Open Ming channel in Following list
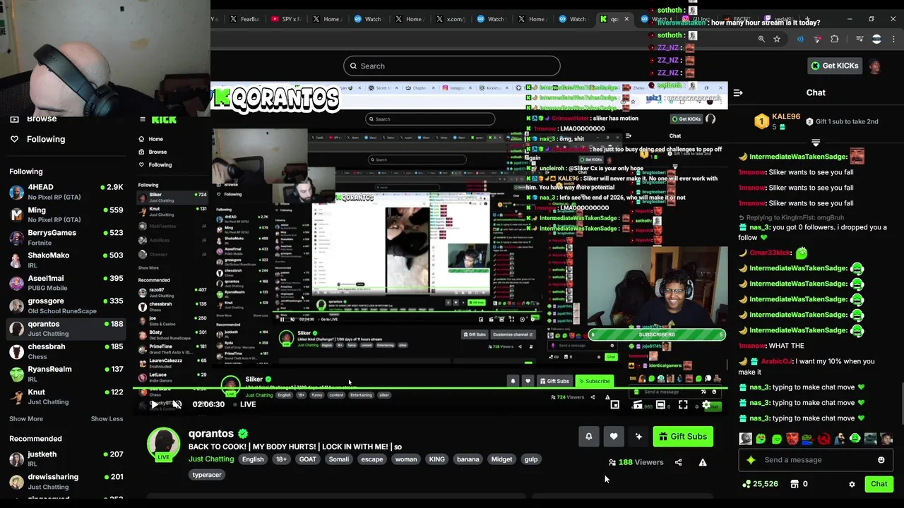 click(66, 214)
